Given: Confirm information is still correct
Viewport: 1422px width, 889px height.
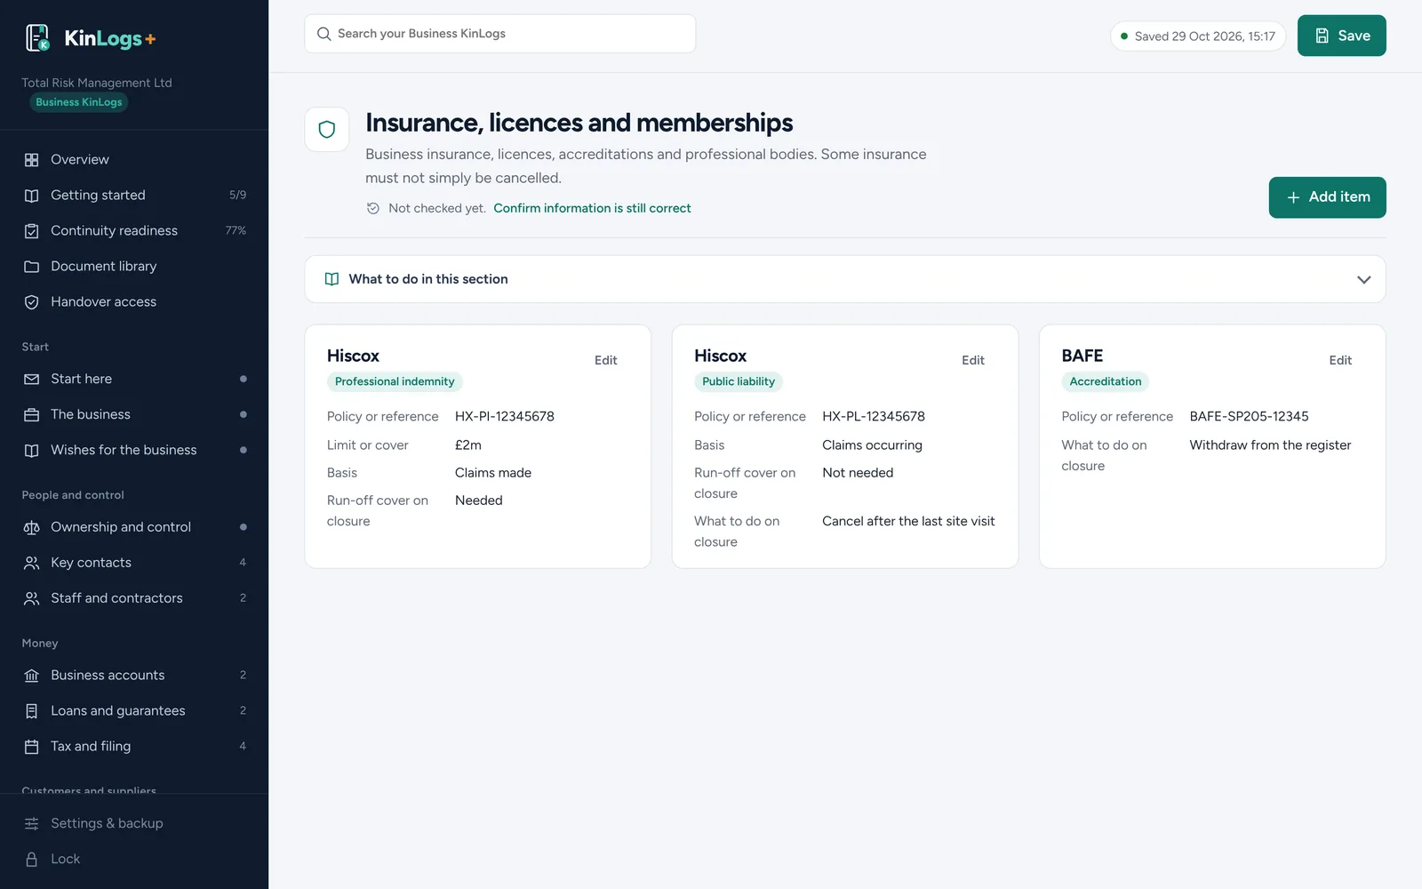Looking at the screenshot, I should pos(592,208).
